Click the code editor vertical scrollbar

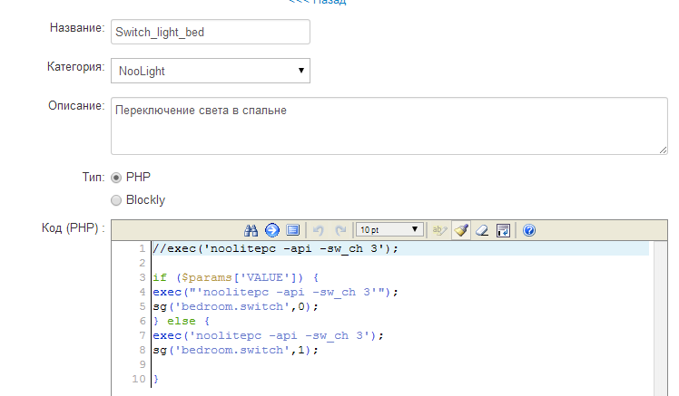tap(660, 318)
